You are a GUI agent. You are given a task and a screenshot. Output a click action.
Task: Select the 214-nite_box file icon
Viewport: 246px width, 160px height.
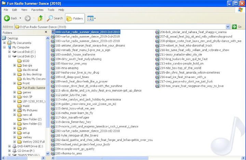(x=158, y=68)
